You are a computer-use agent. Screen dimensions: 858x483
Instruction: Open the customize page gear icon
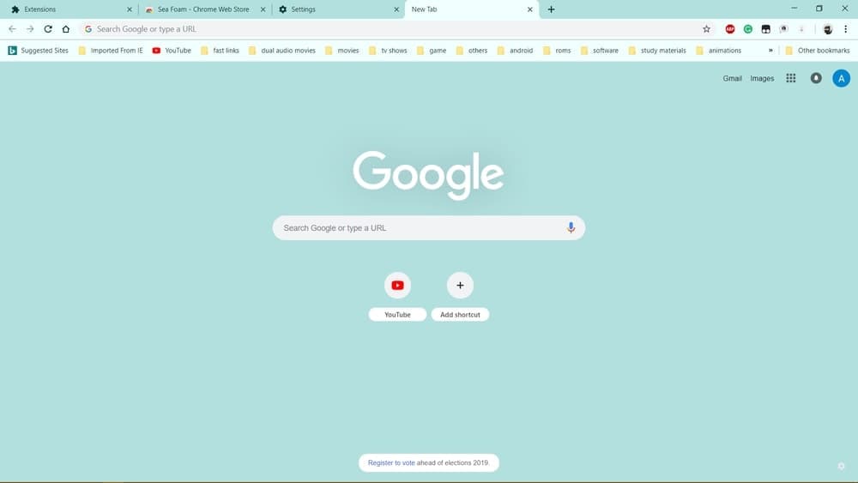(842, 466)
